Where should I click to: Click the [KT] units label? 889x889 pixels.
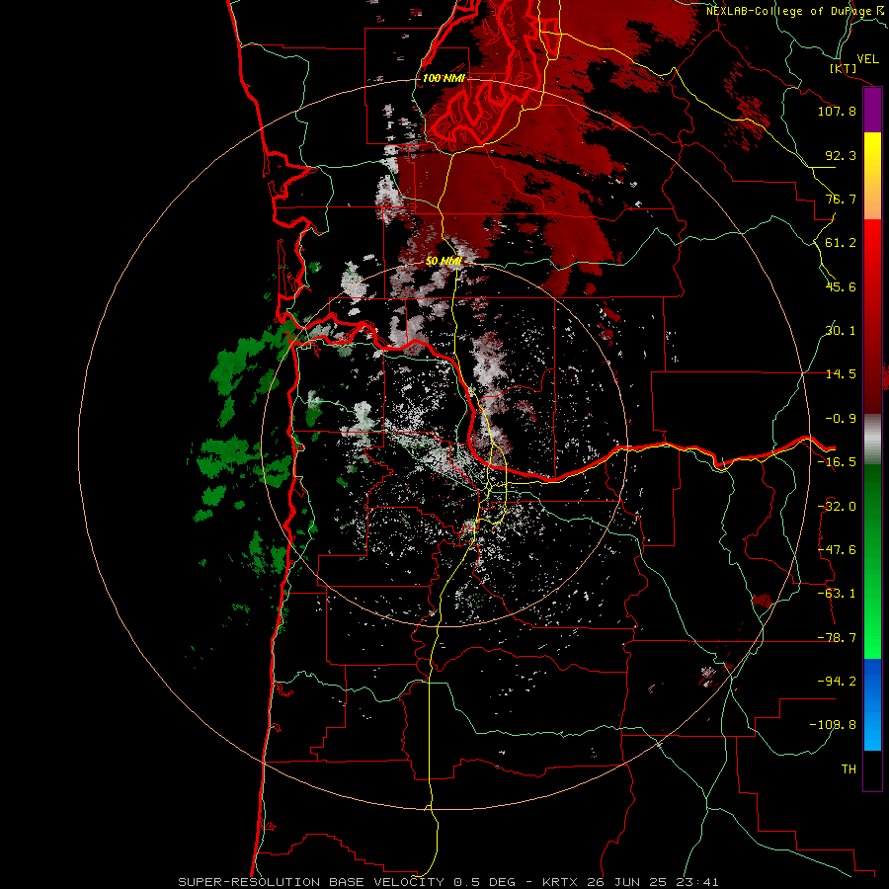click(x=843, y=68)
